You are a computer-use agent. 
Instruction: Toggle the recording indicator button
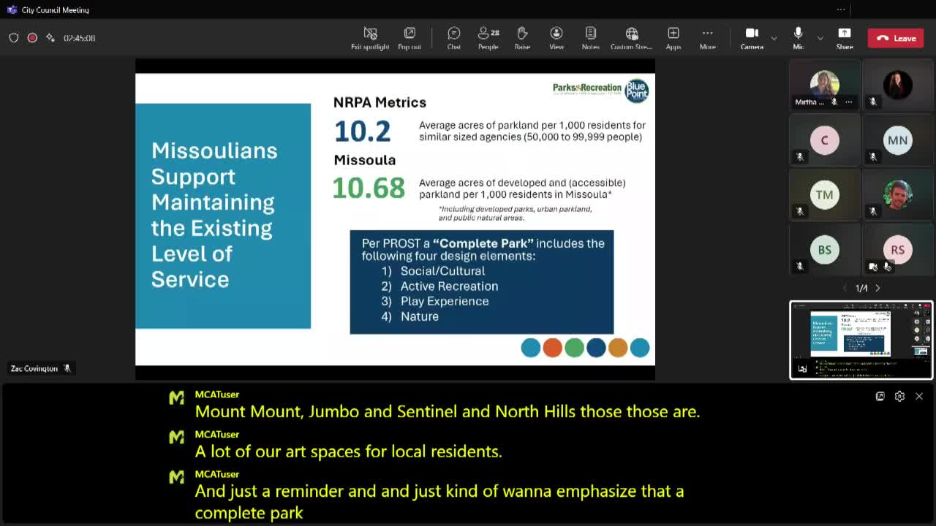(x=32, y=38)
